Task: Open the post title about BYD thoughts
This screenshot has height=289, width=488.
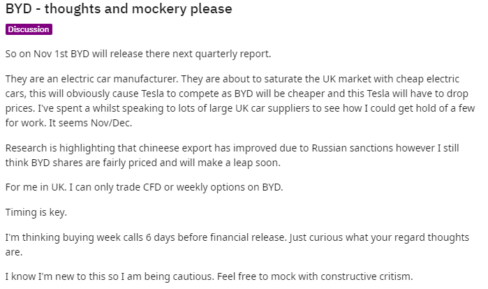Action: coord(119,10)
